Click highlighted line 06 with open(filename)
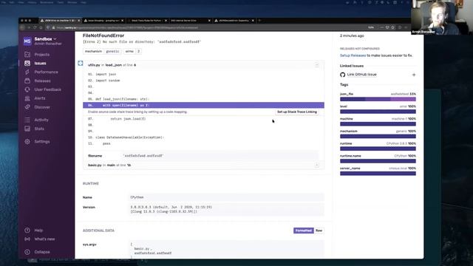Viewport: 473px width, 266px height. [204, 105]
